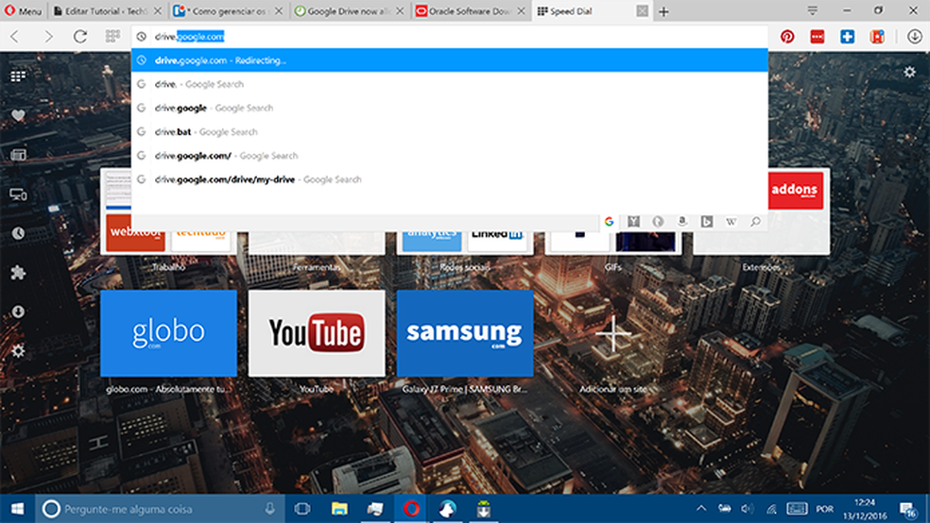Open the Action Center notifications
The width and height of the screenshot is (930, 523).
click(x=907, y=510)
